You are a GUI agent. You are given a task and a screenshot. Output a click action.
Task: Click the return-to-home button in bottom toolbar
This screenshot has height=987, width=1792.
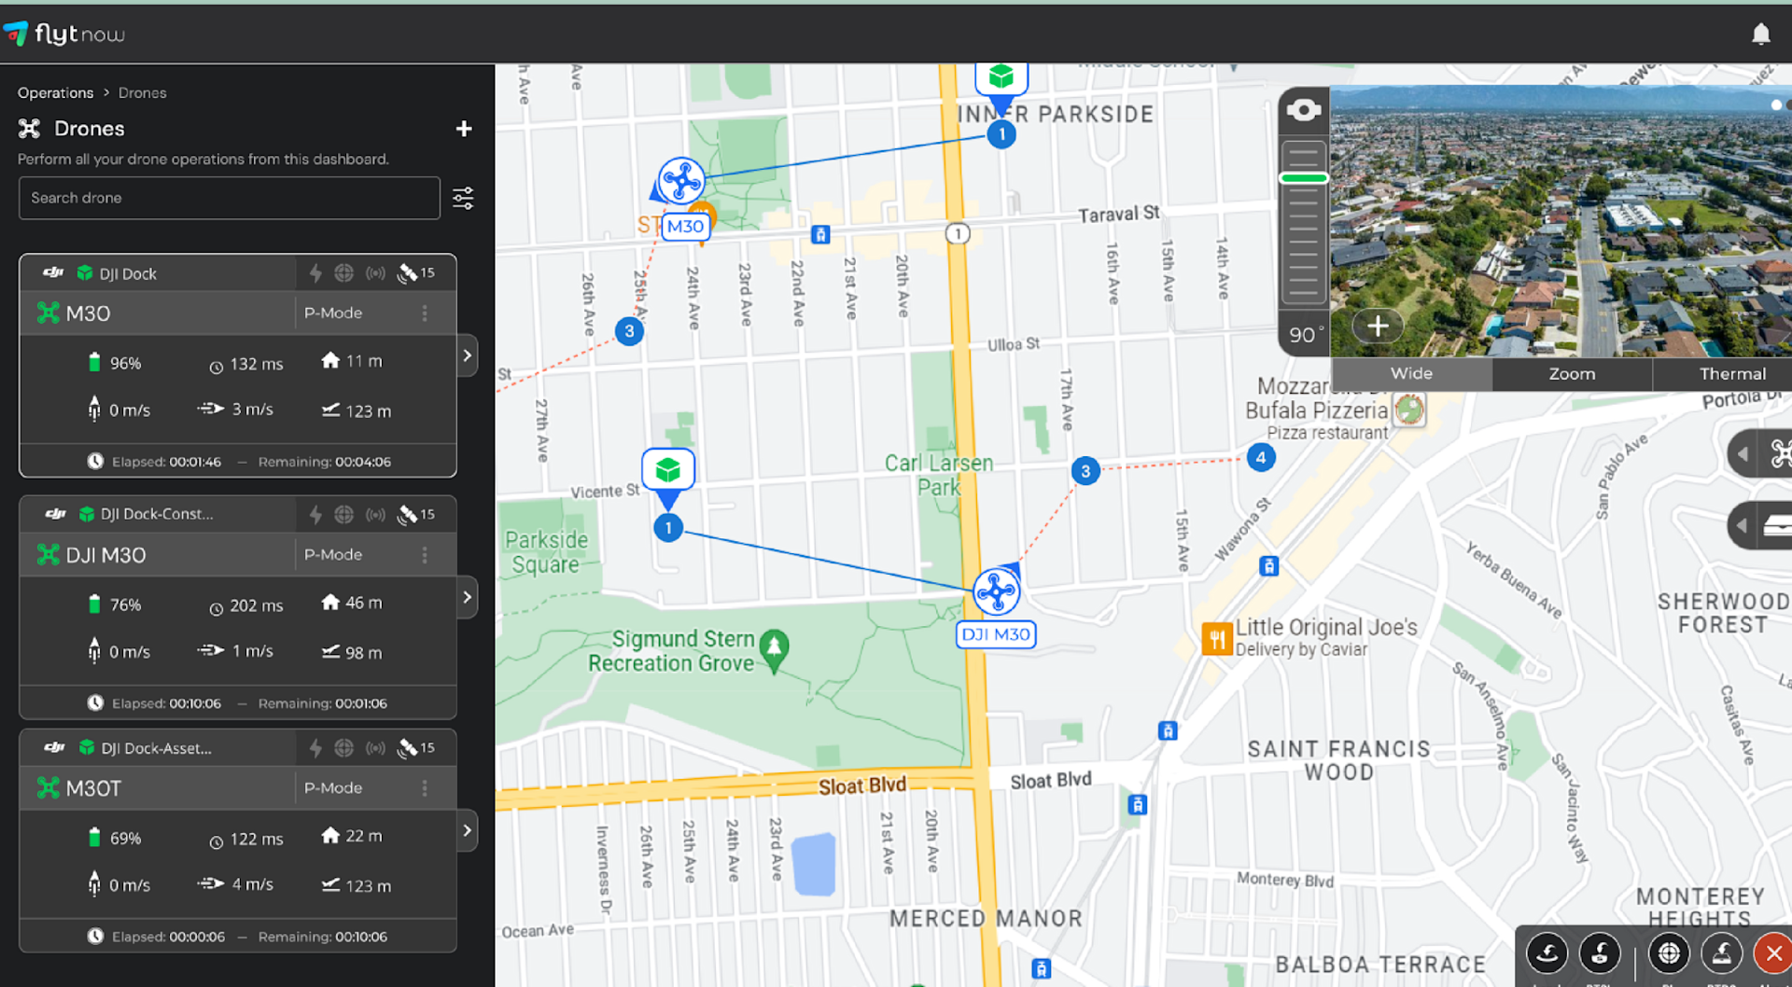coord(1600,953)
